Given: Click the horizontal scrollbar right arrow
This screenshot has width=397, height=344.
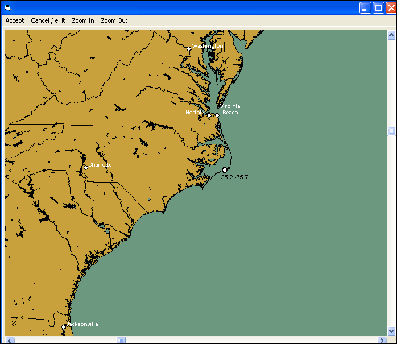Looking at the screenshot, I should (x=382, y=340).
